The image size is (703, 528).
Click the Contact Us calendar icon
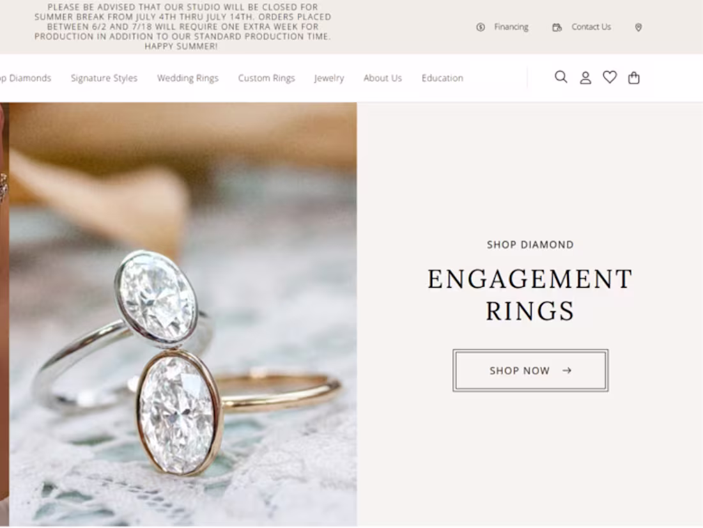[x=557, y=27]
